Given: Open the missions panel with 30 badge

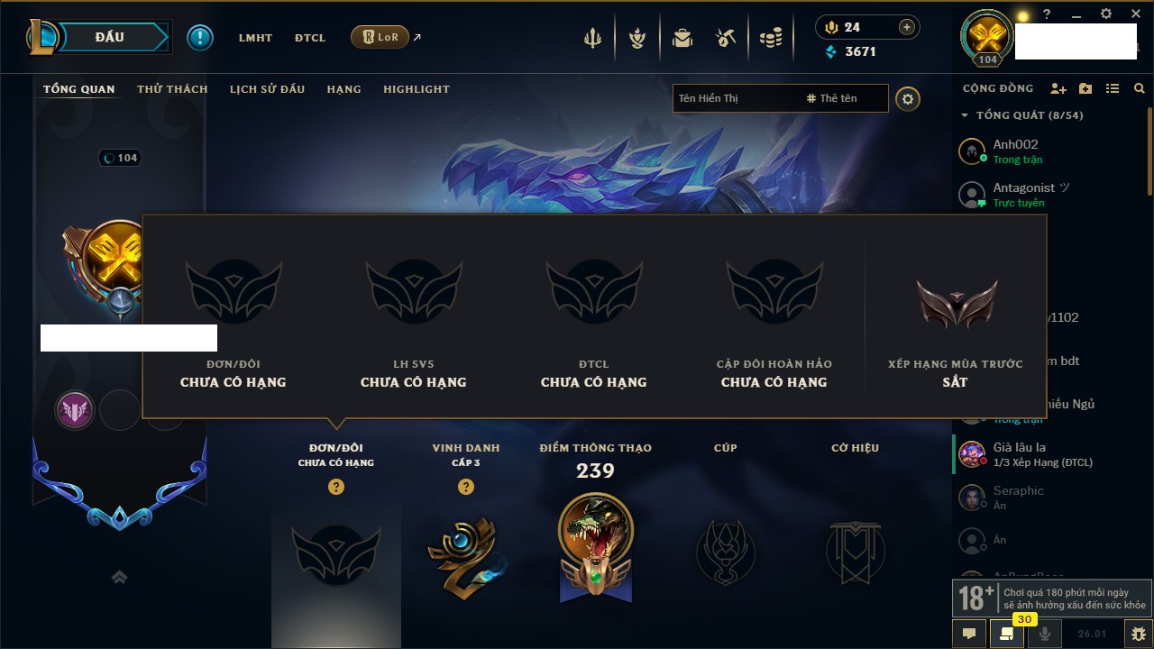Looking at the screenshot, I should click(1007, 634).
